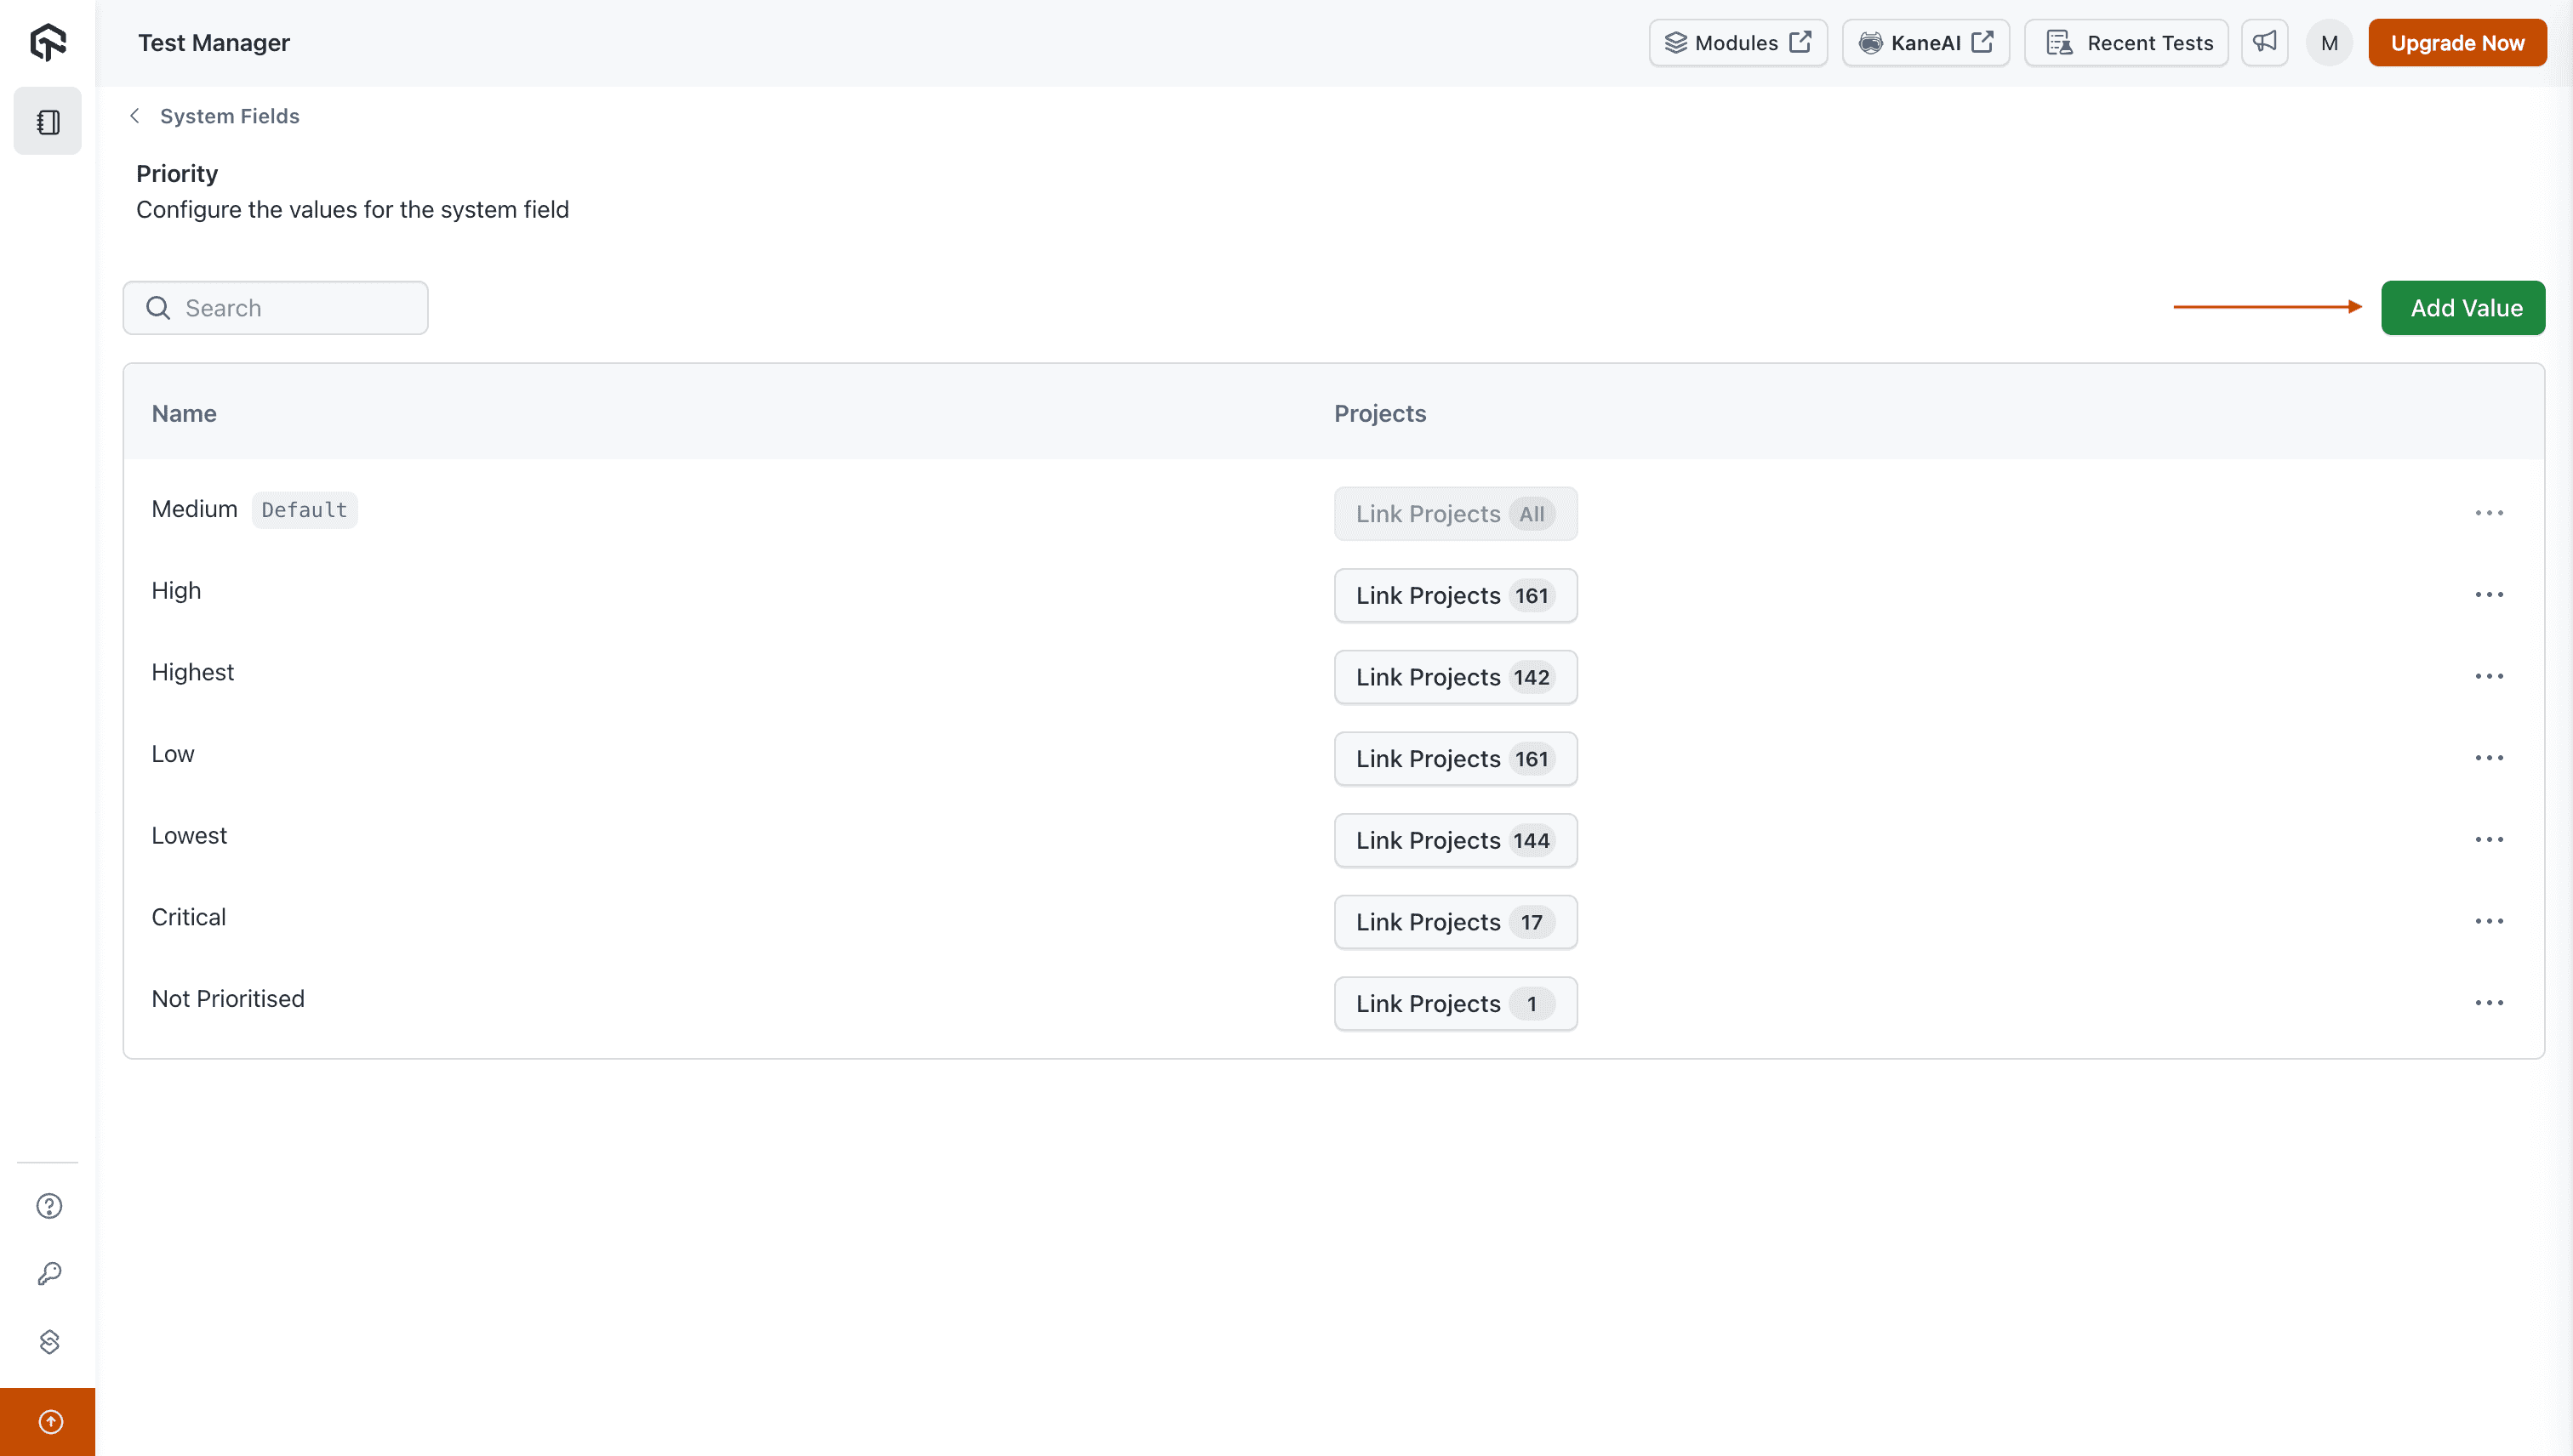Open the test manager sidebar icon
This screenshot has width=2573, height=1456.
[48, 122]
